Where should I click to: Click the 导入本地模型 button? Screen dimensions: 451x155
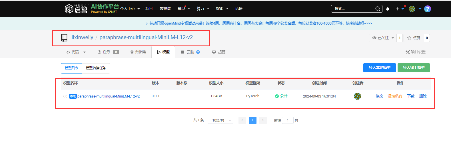click(379, 68)
